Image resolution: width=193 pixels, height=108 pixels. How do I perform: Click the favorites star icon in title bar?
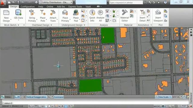tap(159, 2)
